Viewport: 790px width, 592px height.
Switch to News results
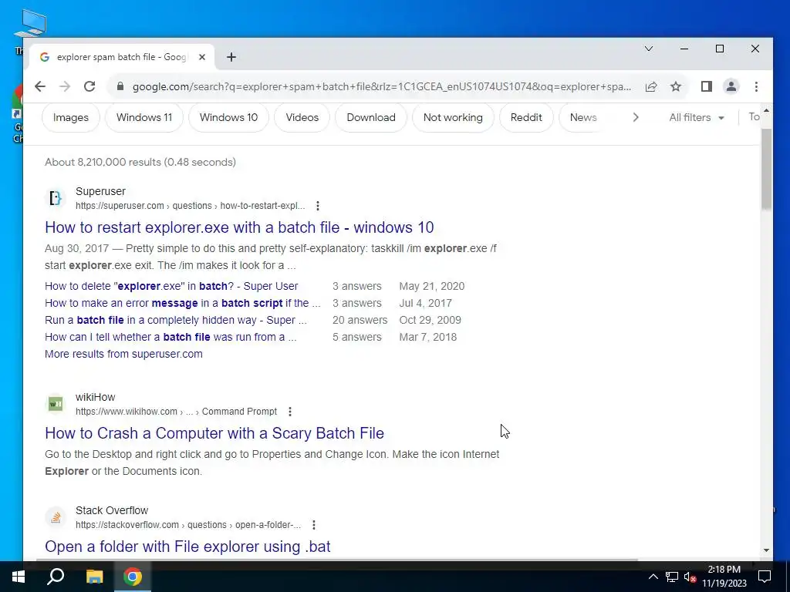583,117
